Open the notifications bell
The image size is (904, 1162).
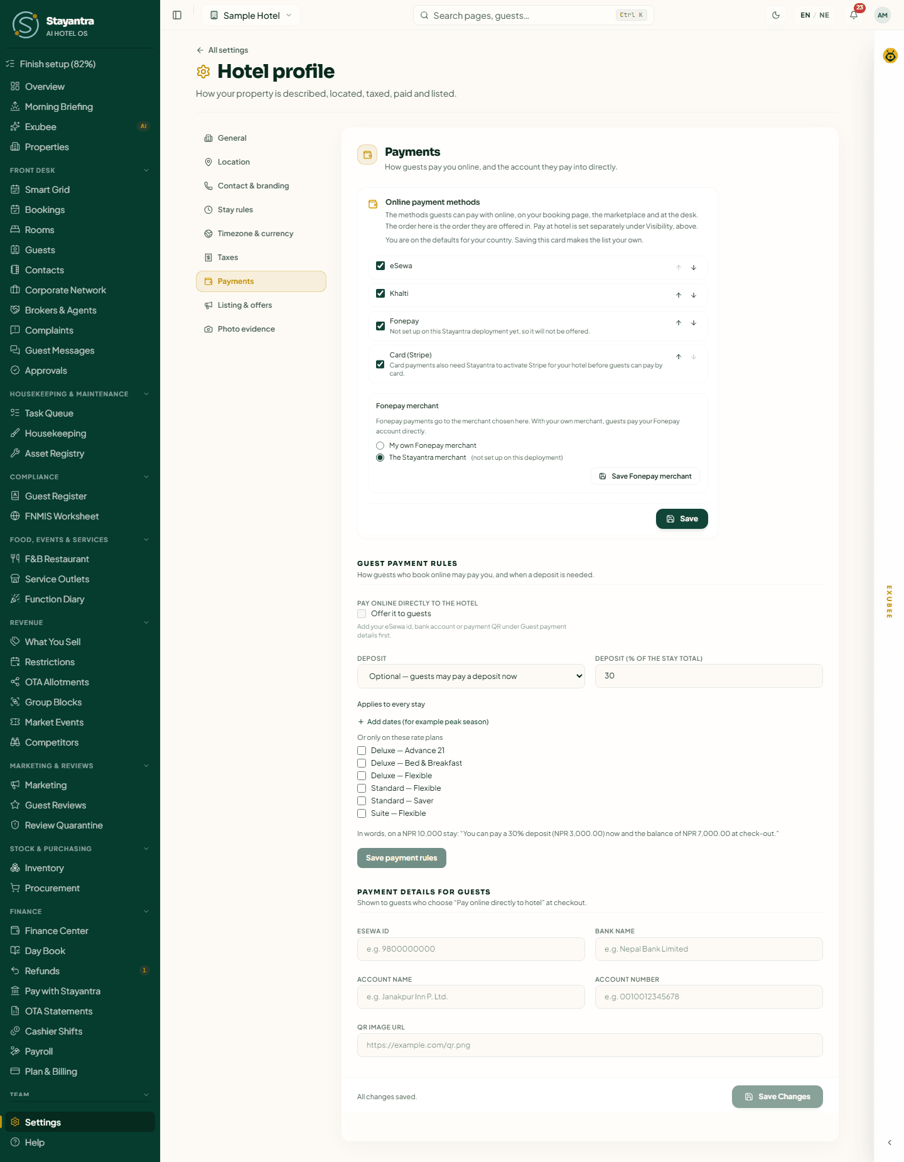click(854, 15)
